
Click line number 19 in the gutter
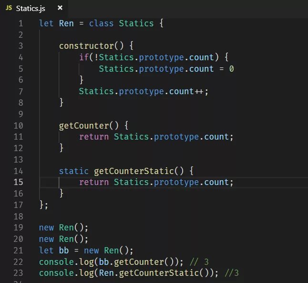click(18, 228)
